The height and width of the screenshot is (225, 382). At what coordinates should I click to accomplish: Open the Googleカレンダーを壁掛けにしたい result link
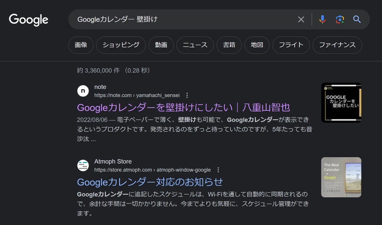[184, 108]
